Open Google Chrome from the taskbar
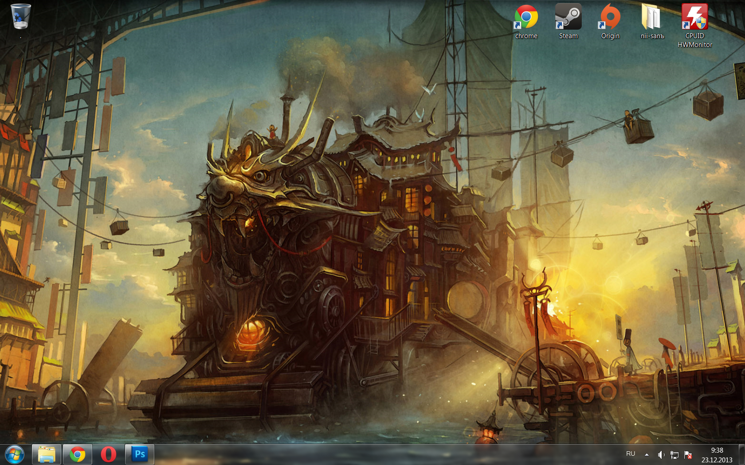This screenshot has height=465, width=745. pos(78,454)
